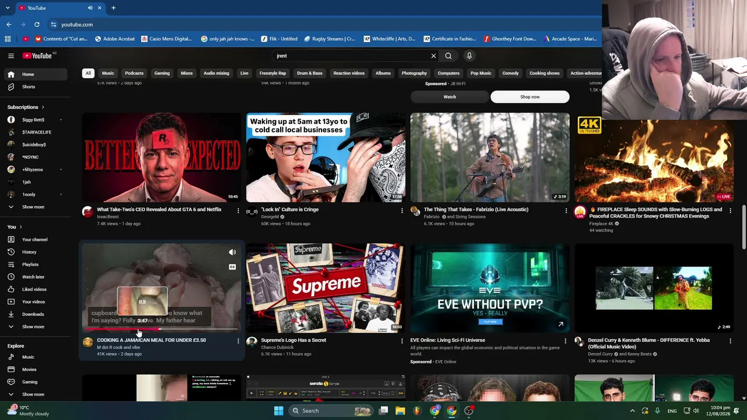Toggle the system volume icon in the tray
Image resolution: width=747 pixels, height=420 pixels.
(696, 411)
